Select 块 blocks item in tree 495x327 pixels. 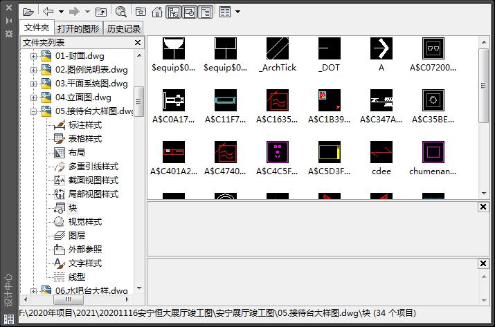(72, 208)
